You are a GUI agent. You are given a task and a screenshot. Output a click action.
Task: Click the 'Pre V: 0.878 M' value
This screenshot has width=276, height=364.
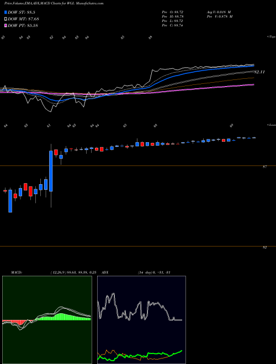(220, 17)
